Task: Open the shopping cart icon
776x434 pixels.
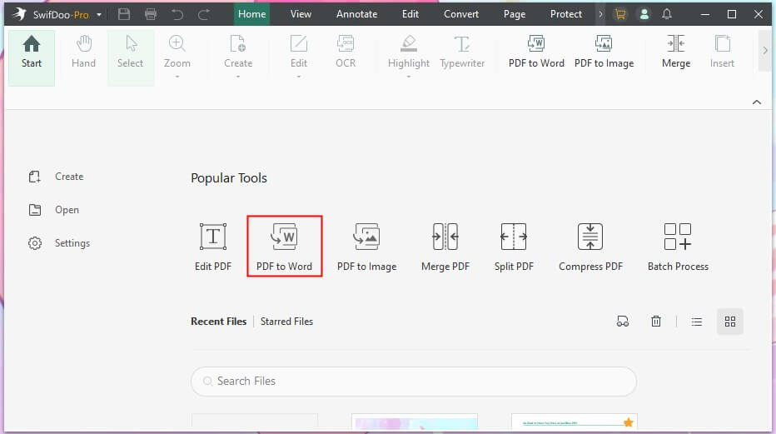Action: [x=620, y=14]
